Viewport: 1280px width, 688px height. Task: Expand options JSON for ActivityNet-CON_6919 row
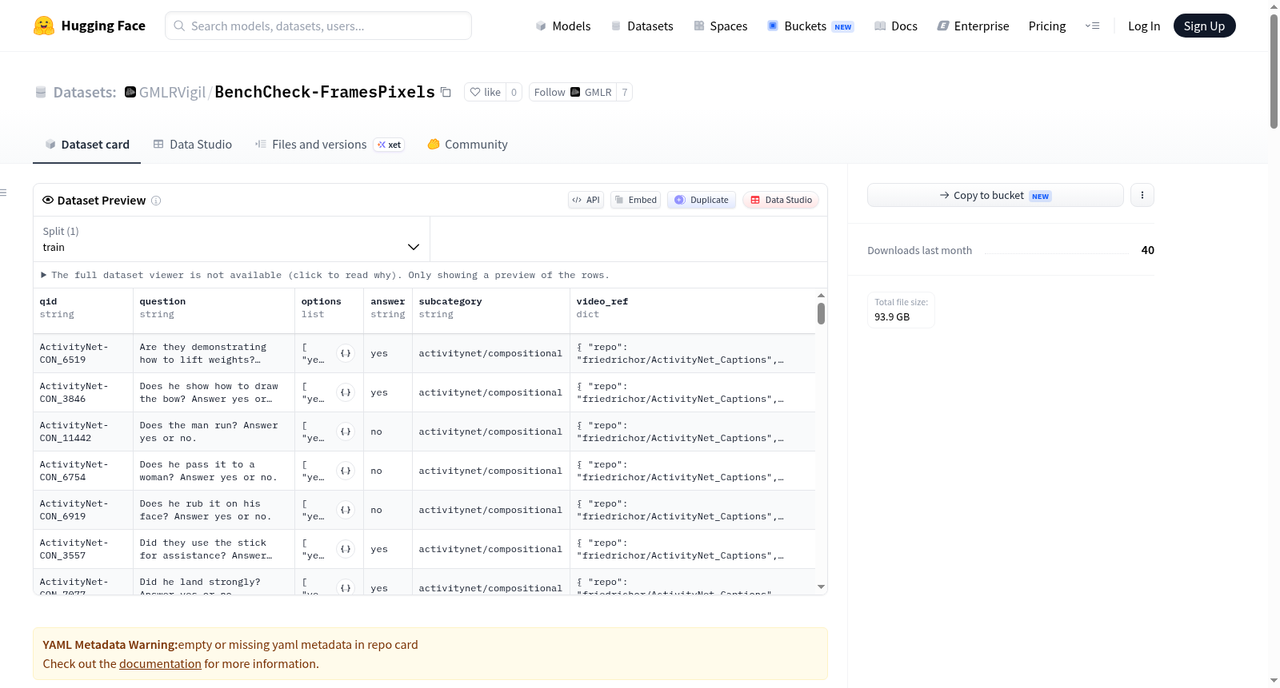pos(346,510)
